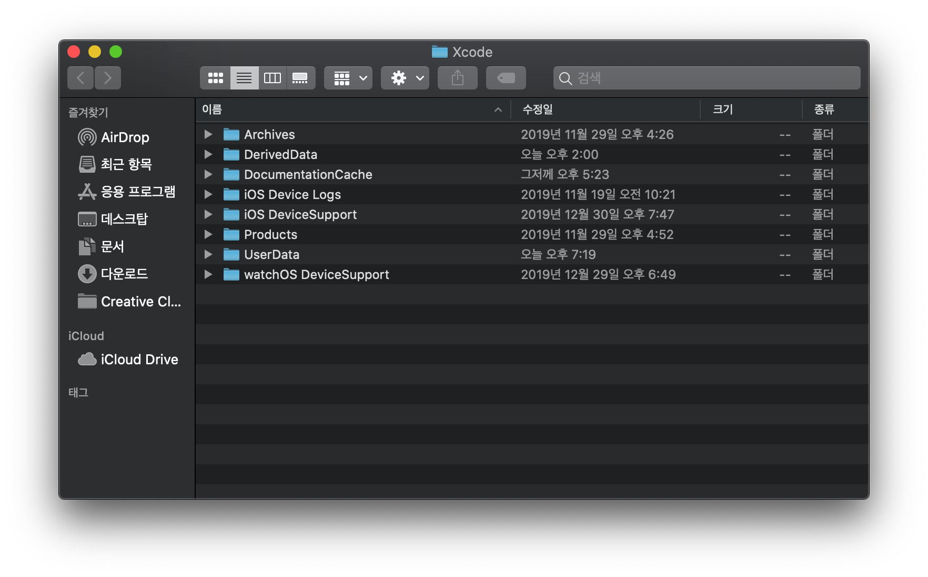Screen dimensions: 928x577
Task: Sort by the 이름 column header
Action: pyautogui.click(x=353, y=110)
